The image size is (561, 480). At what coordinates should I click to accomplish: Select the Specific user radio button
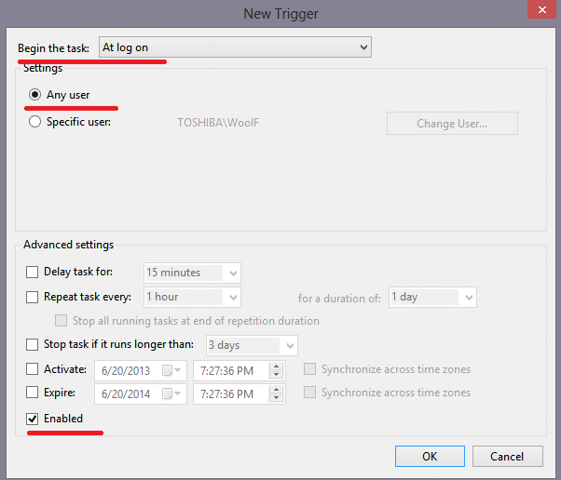point(34,122)
